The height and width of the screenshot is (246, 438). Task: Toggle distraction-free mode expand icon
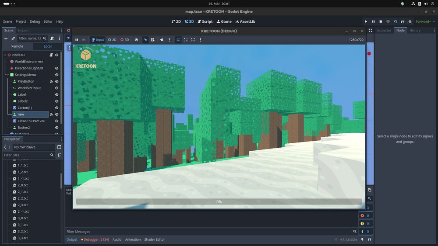coord(371,30)
